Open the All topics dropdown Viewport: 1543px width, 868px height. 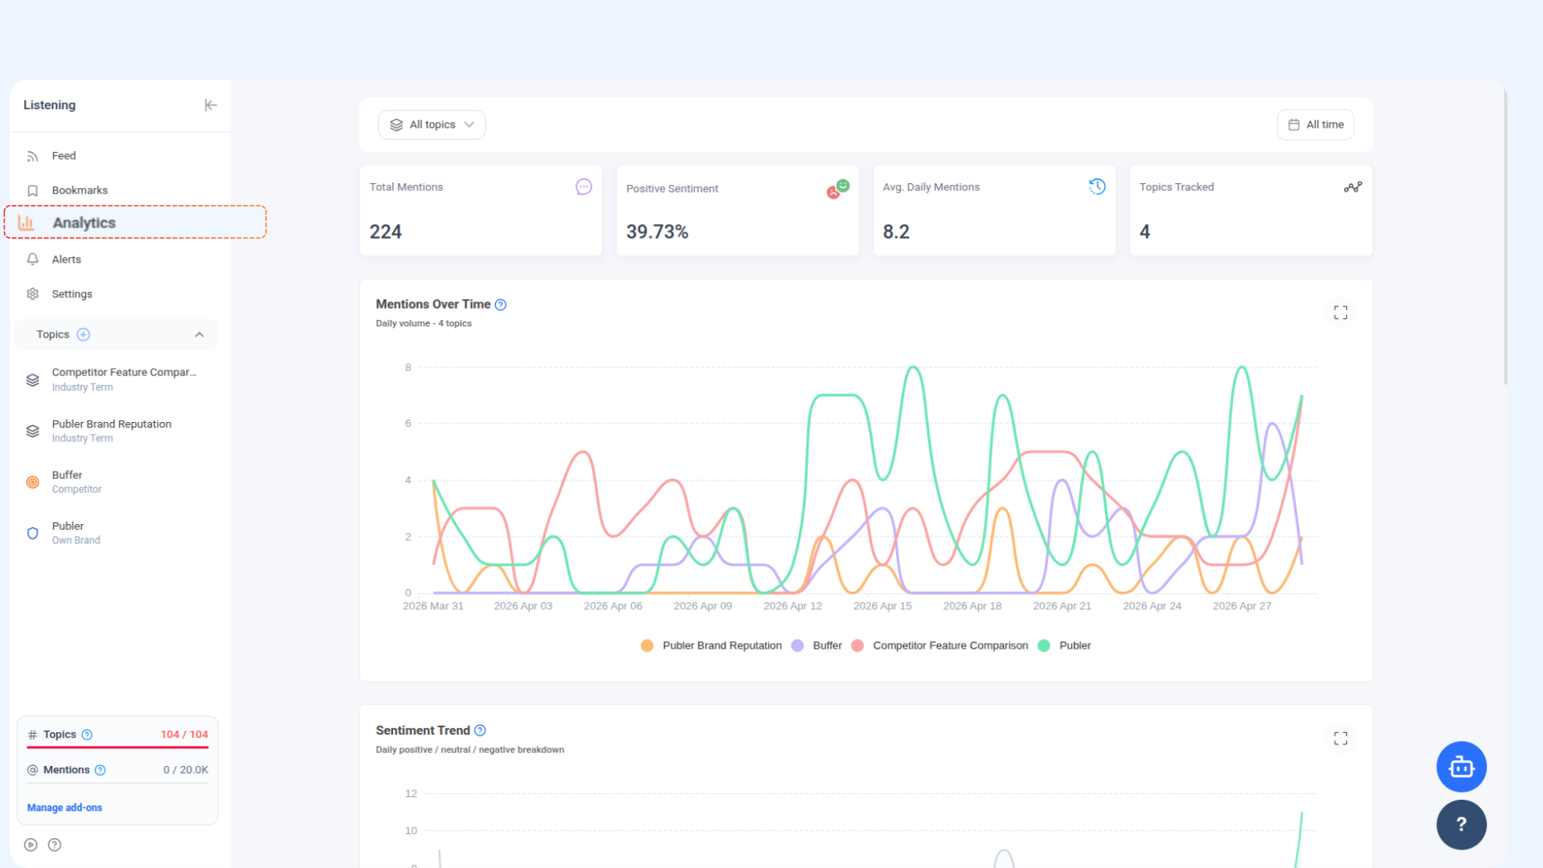(432, 125)
